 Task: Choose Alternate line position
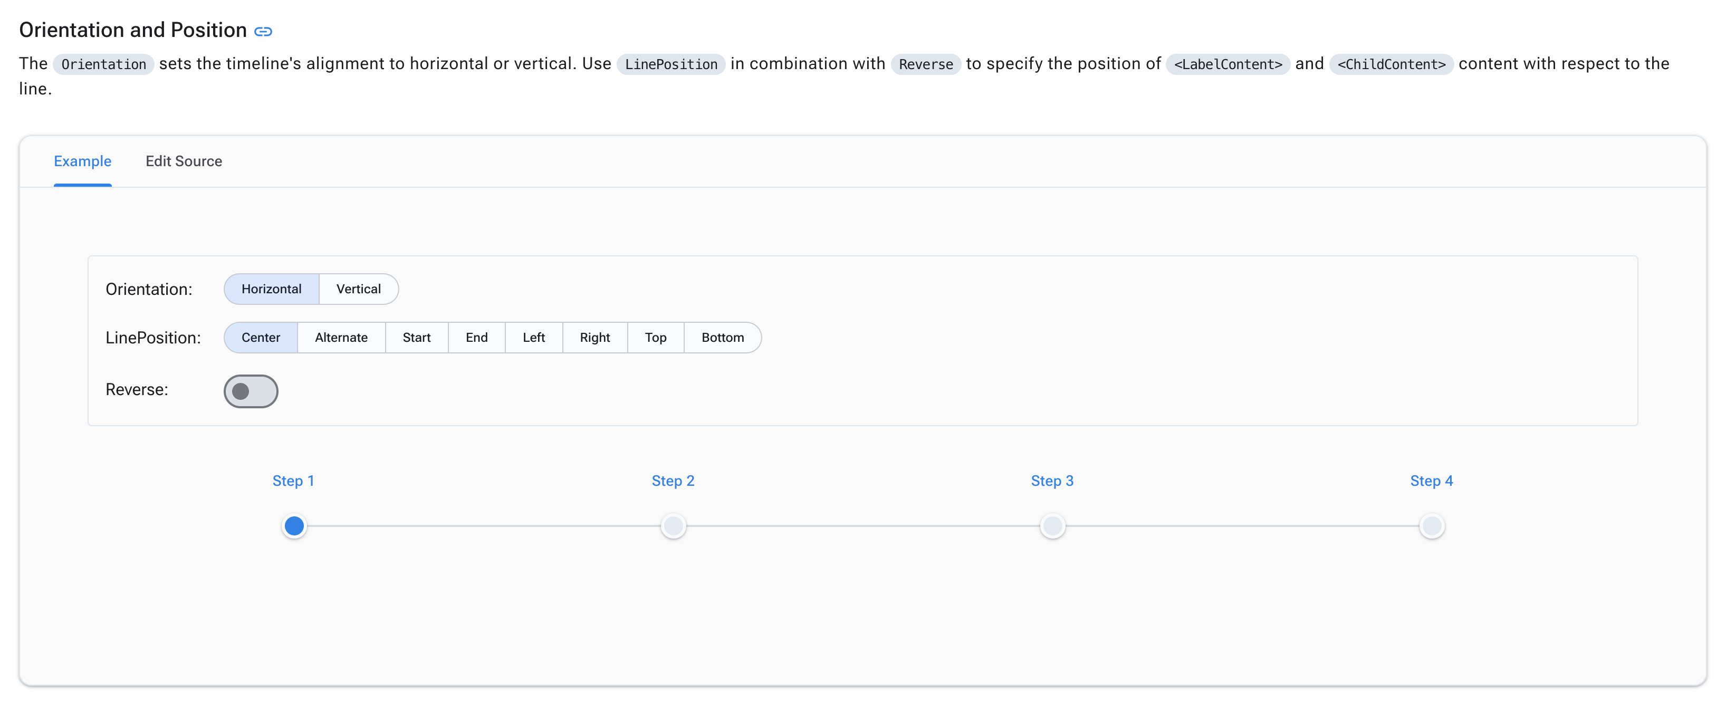(341, 338)
